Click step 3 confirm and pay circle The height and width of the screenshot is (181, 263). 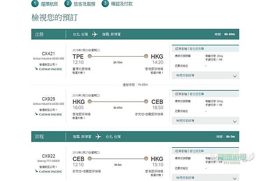(105, 4)
